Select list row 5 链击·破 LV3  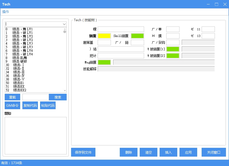[x=34, y=47]
